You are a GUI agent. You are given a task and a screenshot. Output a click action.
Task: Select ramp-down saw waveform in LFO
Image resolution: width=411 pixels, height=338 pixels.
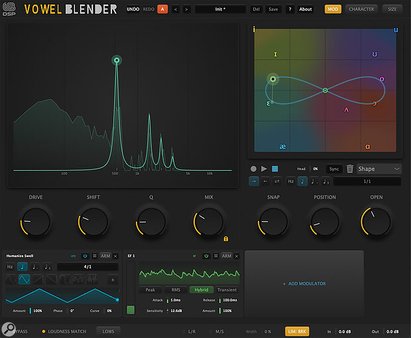click(x=52, y=280)
